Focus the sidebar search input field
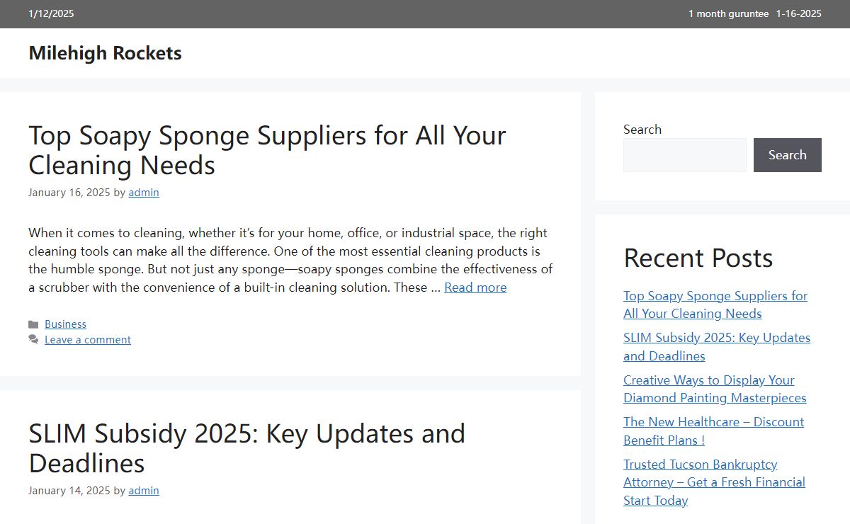Image resolution: width=850 pixels, height=524 pixels. tap(685, 155)
